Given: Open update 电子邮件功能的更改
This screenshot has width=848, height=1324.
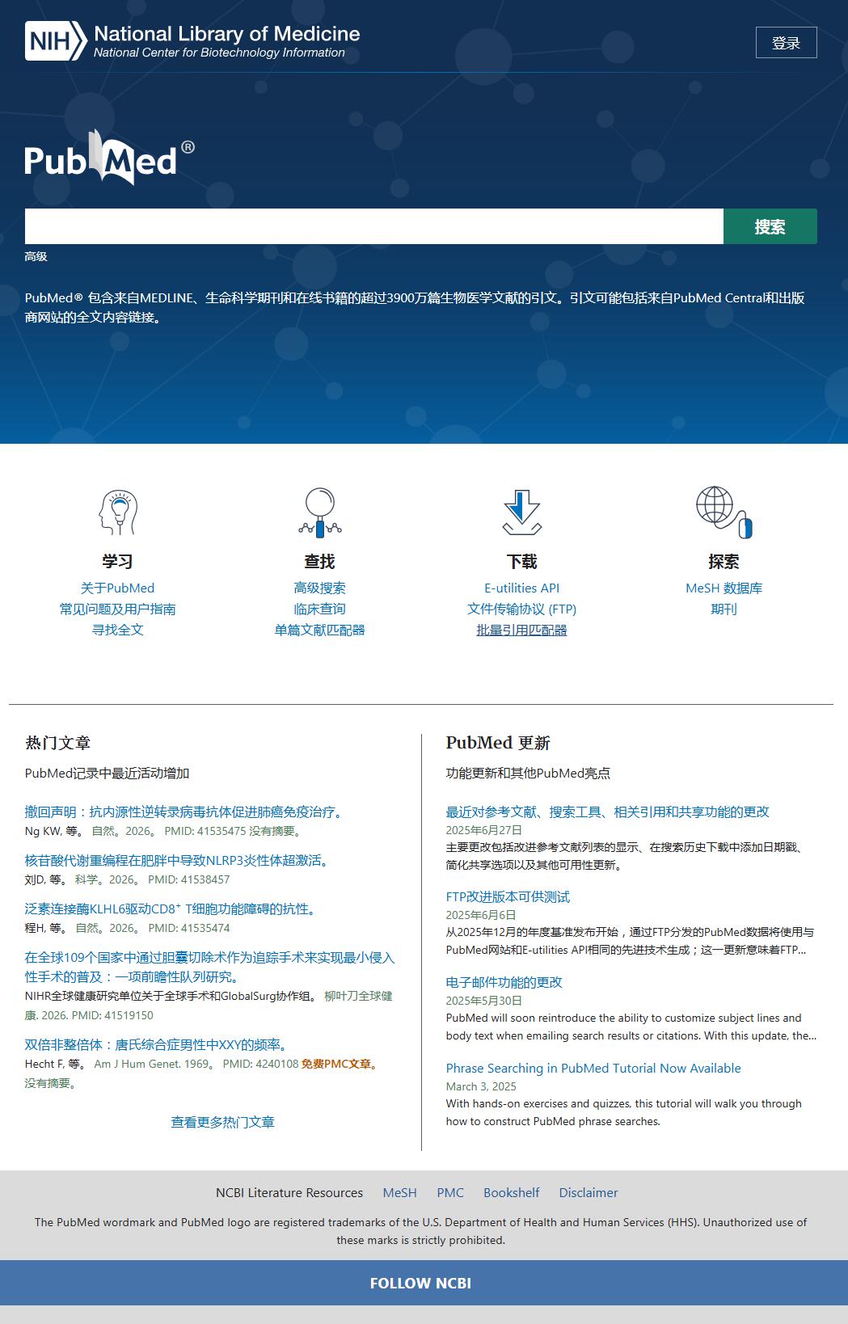Looking at the screenshot, I should [x=504, y=982].
